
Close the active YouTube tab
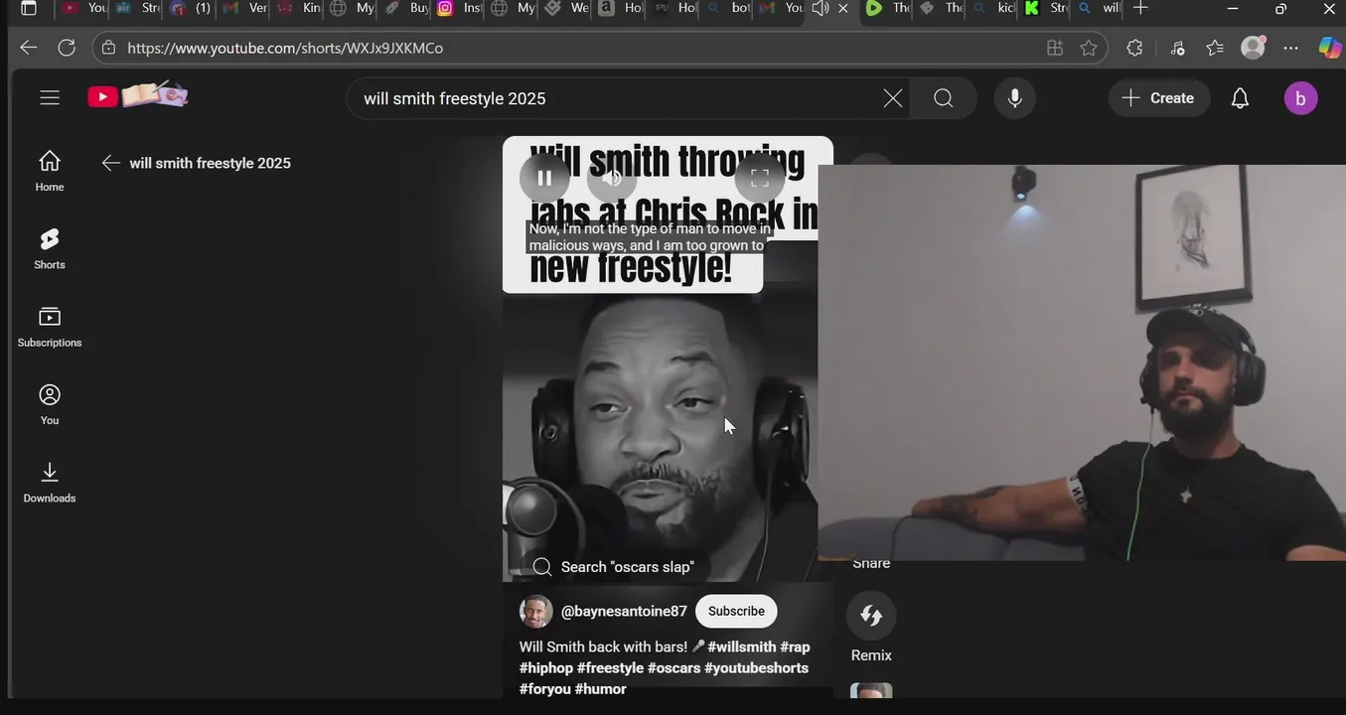pos(843,8)
